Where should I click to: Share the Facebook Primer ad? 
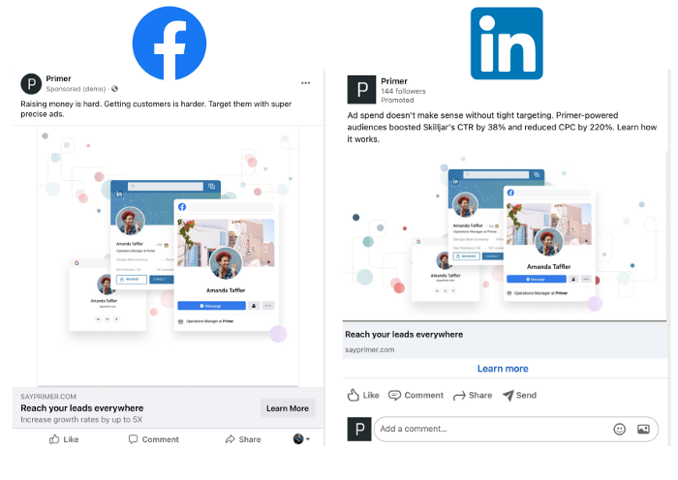pyautogui.click(x=243, y=439)
